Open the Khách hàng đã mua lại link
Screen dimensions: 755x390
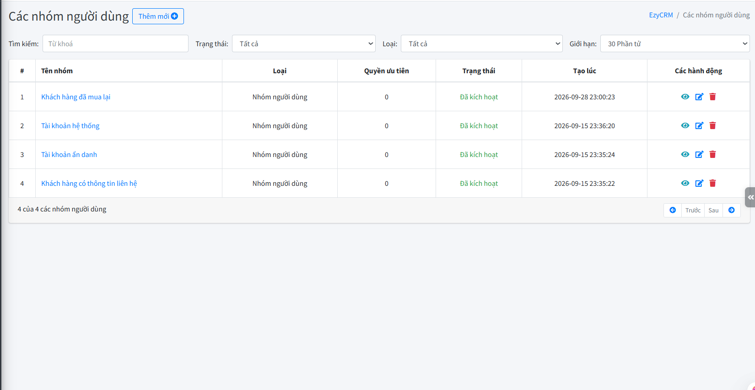point(76,97)
